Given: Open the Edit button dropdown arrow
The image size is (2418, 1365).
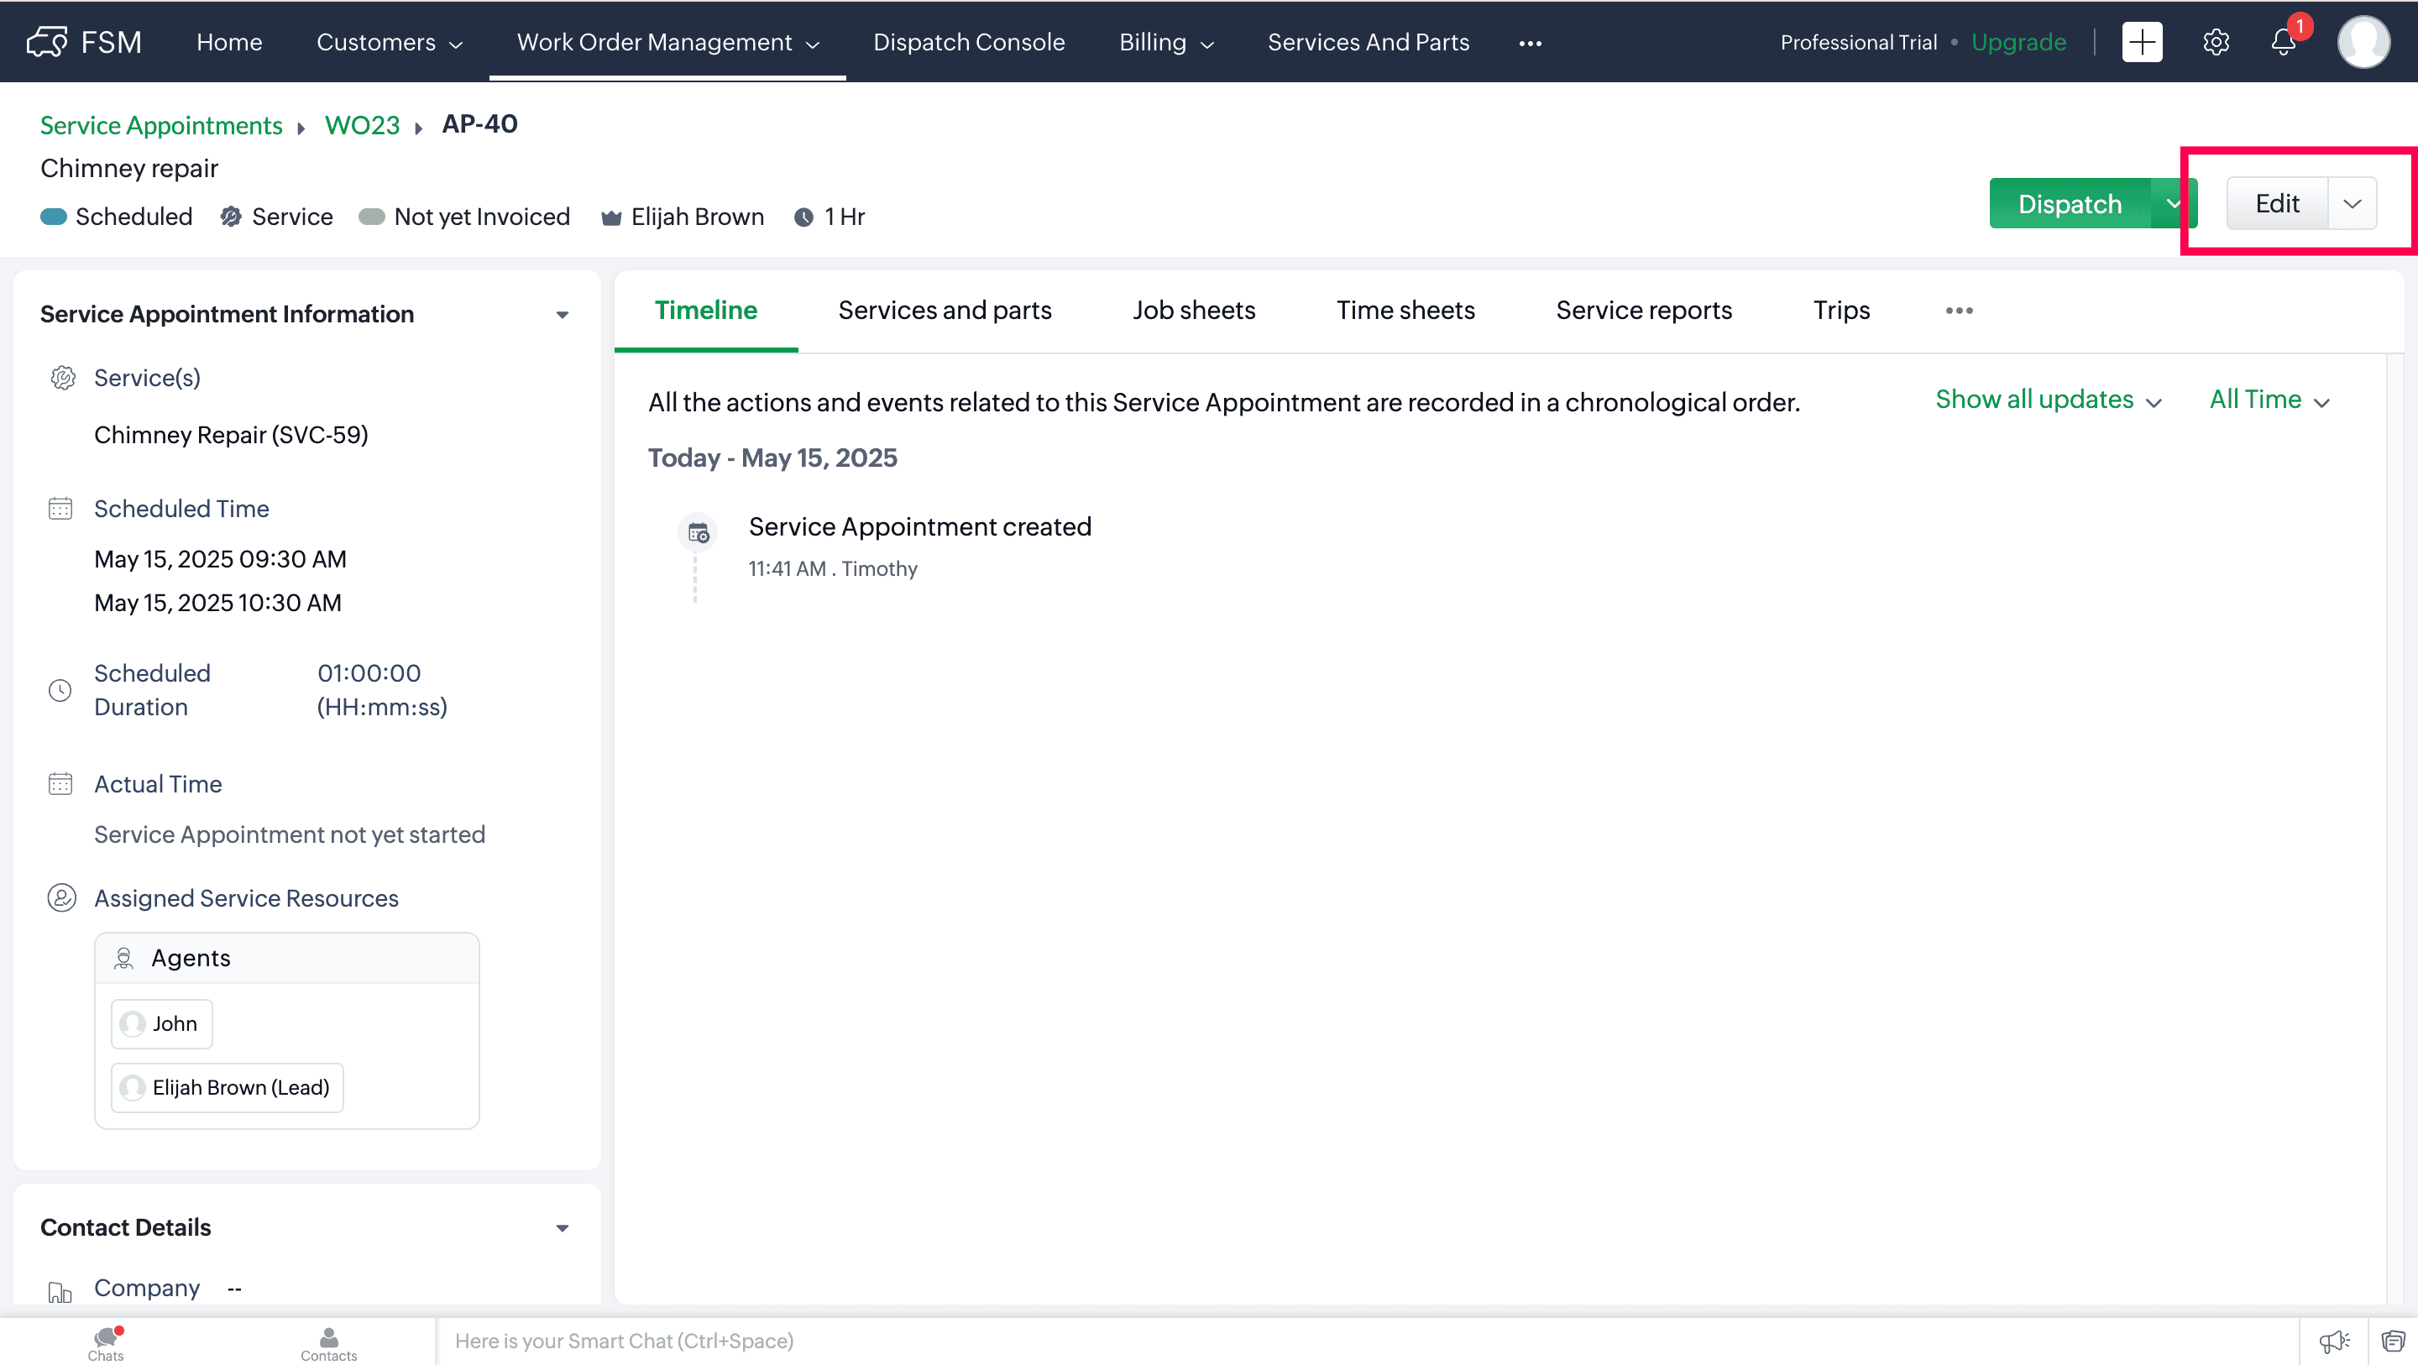Looking at the screenshot, I should (x=2353, y=204).
